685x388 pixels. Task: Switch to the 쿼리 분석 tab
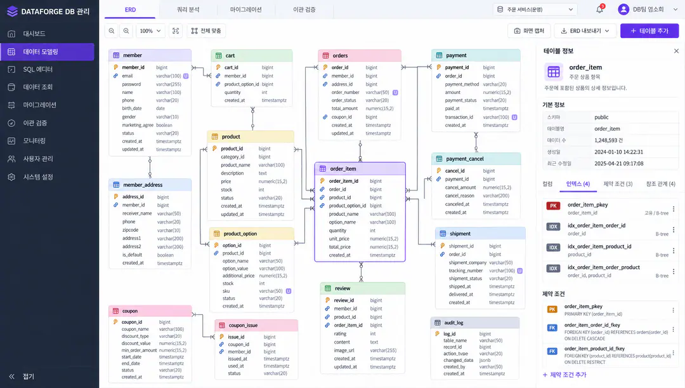pyautogui.click(x=188, y=10)
